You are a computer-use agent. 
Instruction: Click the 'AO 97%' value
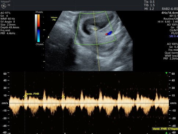[x=6, y=13]
